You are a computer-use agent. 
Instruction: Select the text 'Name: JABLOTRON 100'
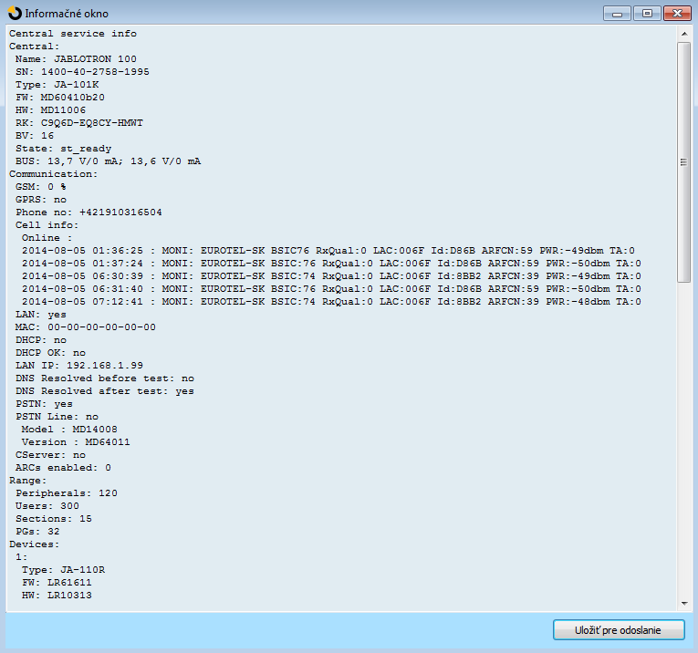point(76,59)
